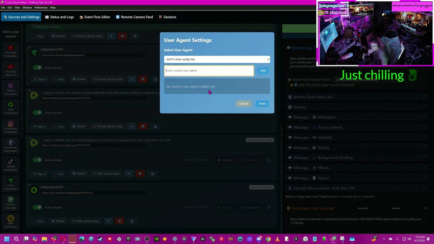The width and height of the screenshot is (434, 244).
Task: Click red stop button in WebSocket connected row
Action: (x=122, y=36)
